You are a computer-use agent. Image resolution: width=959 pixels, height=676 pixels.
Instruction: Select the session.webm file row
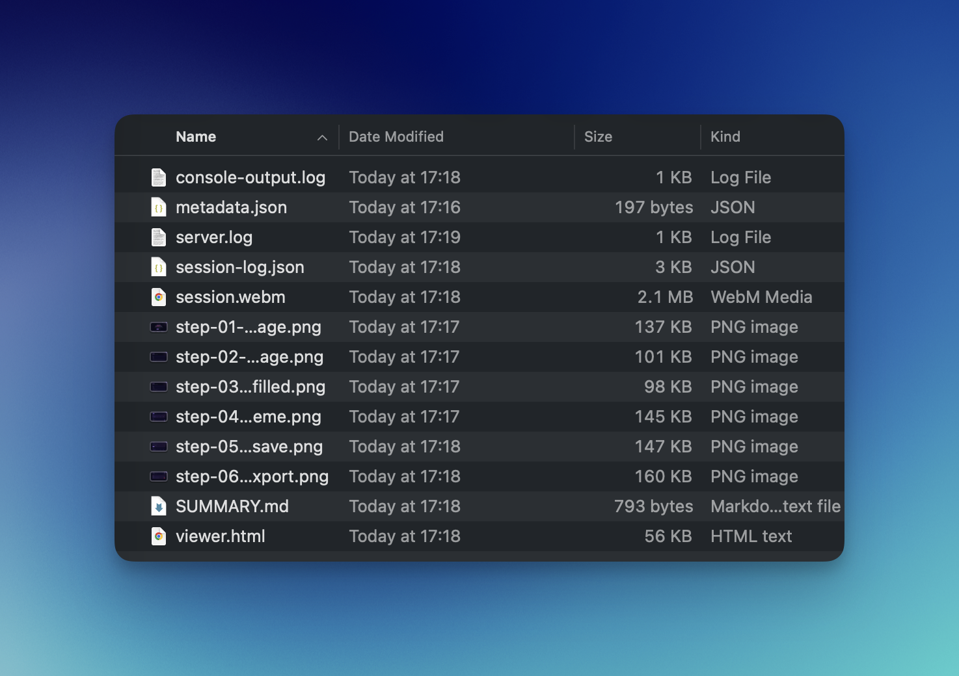(455, 296)
